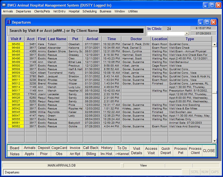Select visit number 96450
The height and width of the screenshot is (177, 223).
tap(16, 44)
